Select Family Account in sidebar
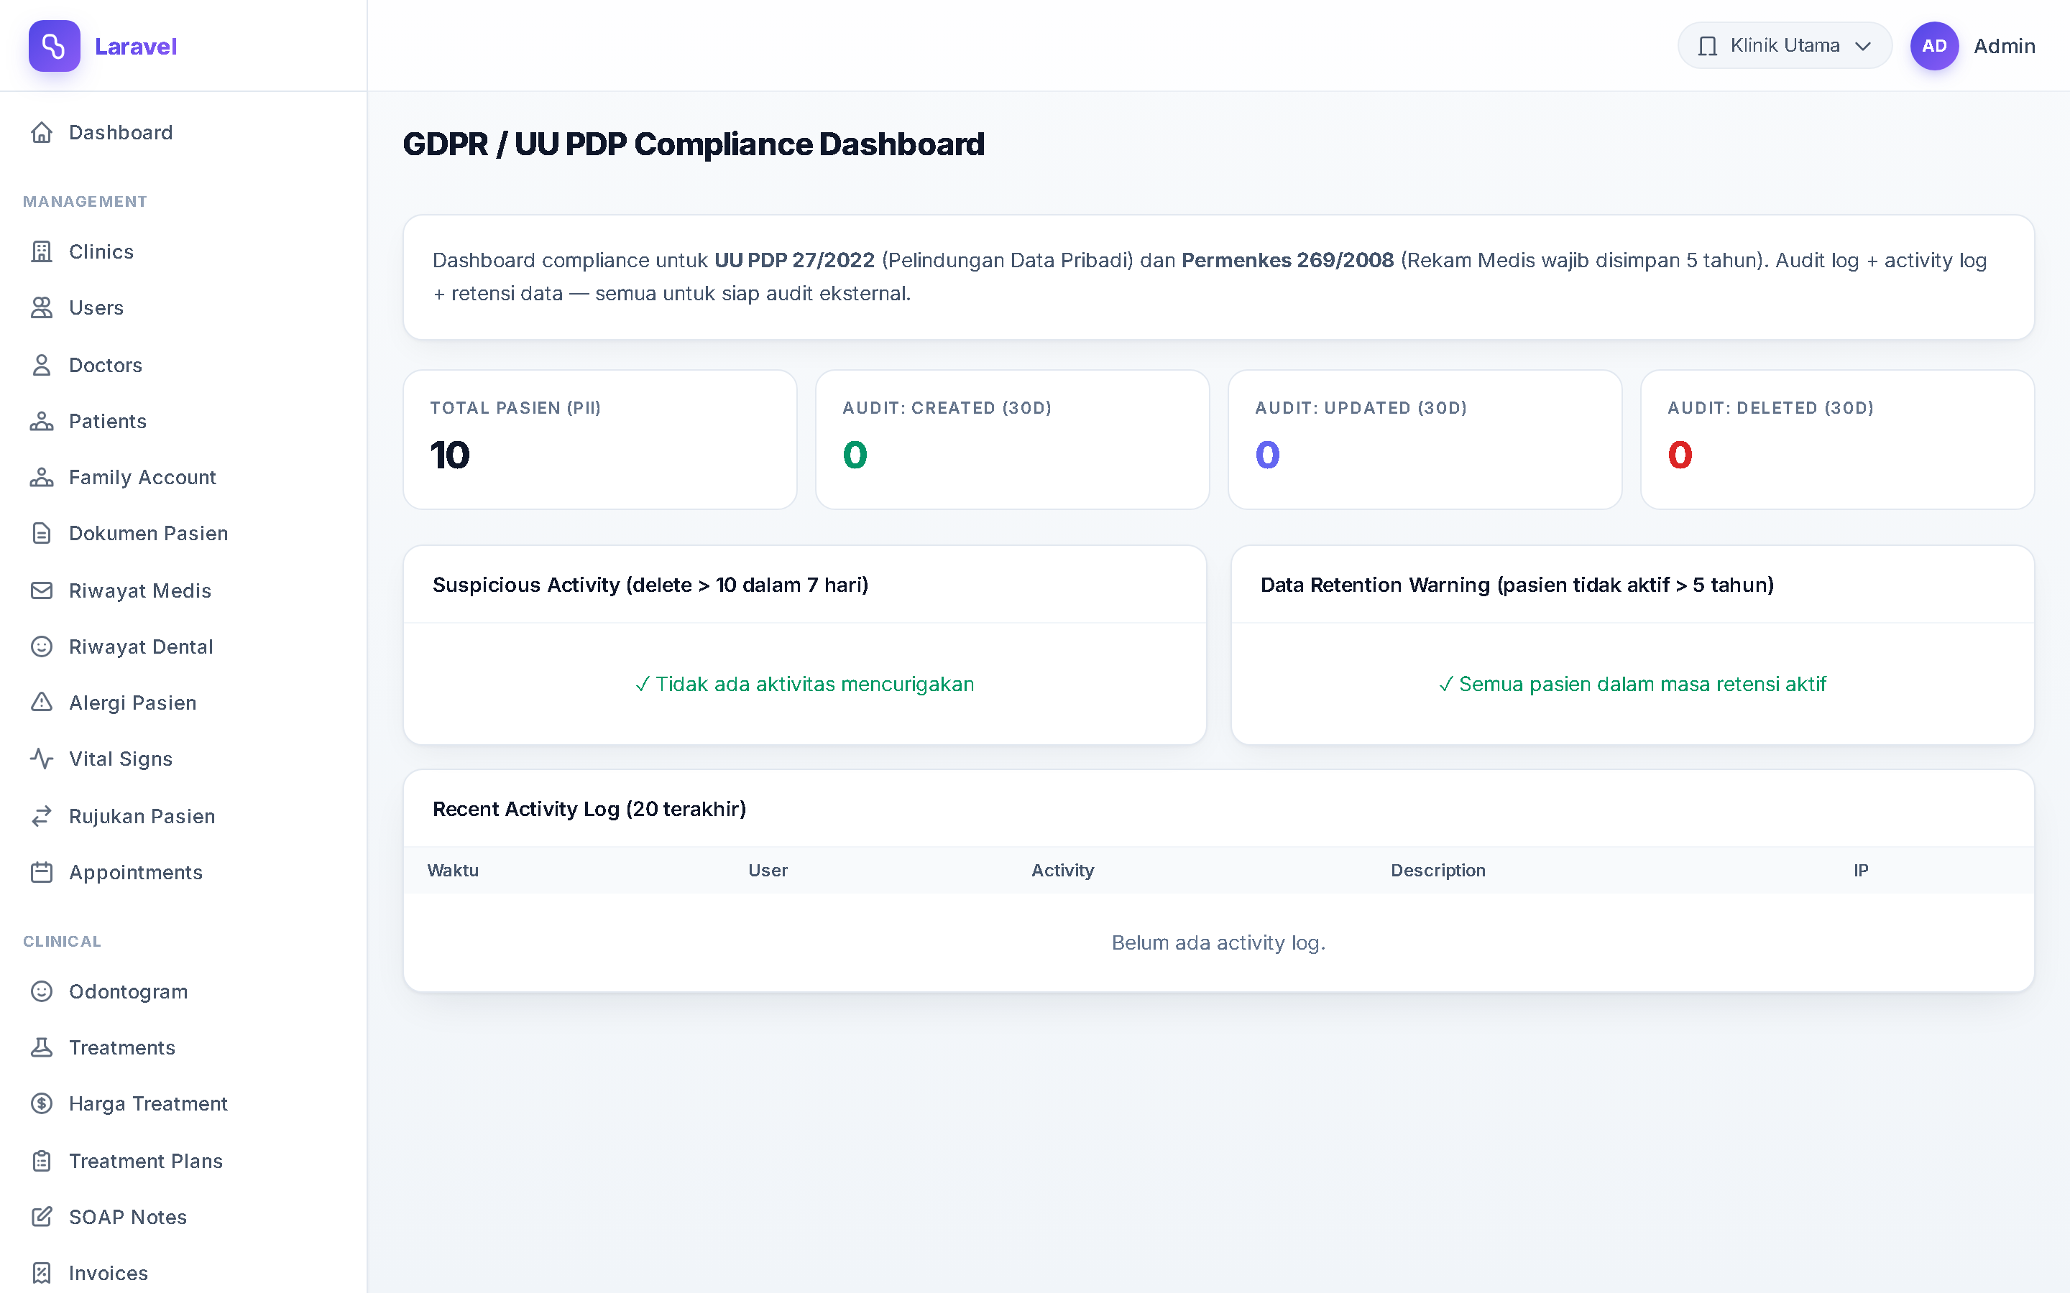 tap(183, 477)
